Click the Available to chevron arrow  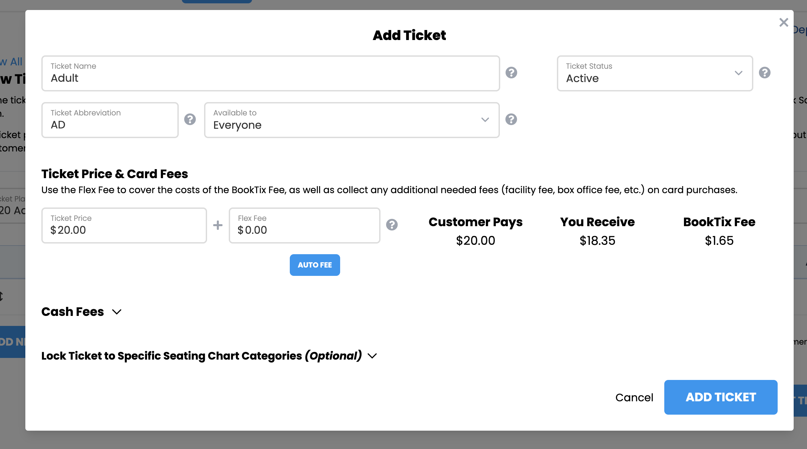tap(485, 120)
